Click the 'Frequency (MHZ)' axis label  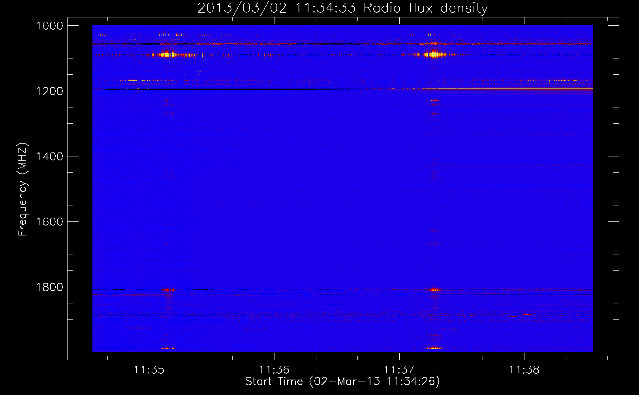pos(23,190)
